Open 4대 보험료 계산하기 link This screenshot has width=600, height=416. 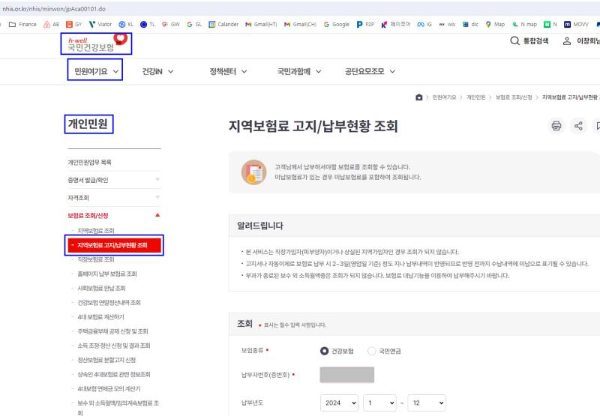click(x=100, y=316)
